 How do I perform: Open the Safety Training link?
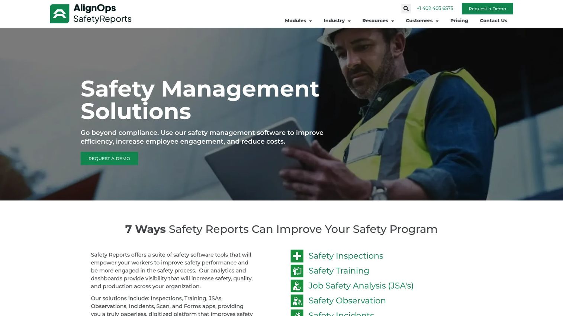tap(339, 271)
